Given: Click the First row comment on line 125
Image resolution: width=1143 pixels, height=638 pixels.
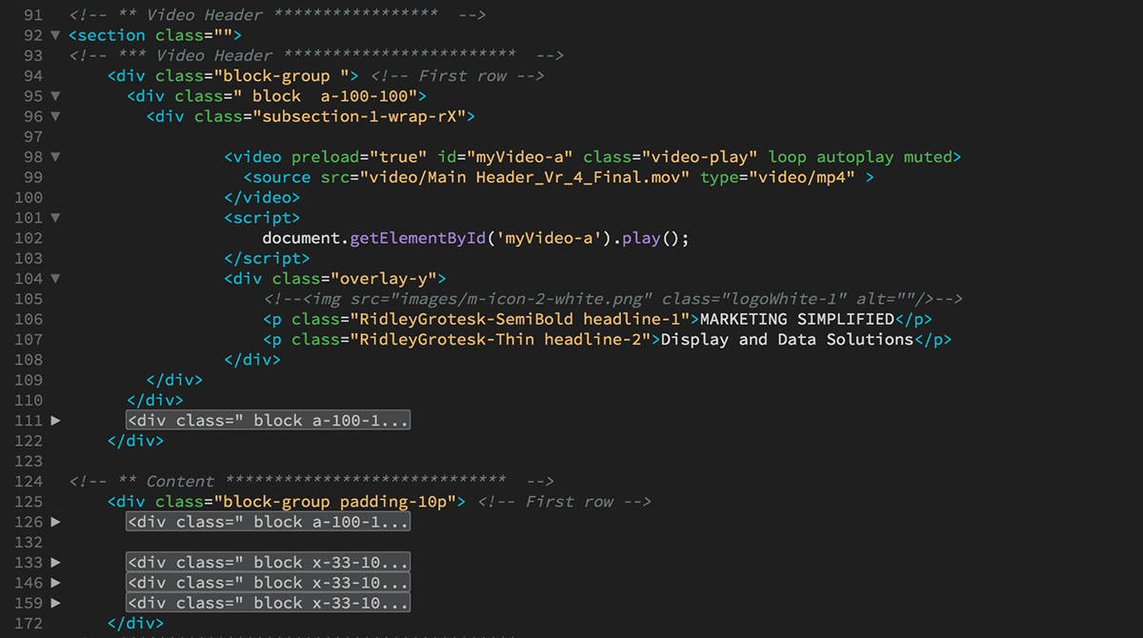Looking at the screenshot, I should coord(564,502).
